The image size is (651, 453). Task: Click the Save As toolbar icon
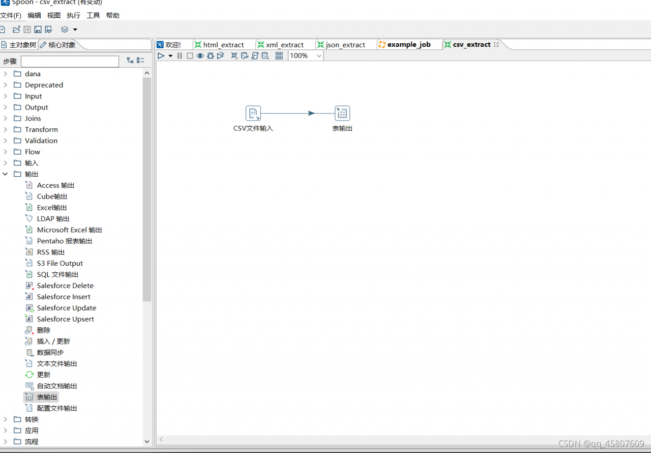(48, 30)
